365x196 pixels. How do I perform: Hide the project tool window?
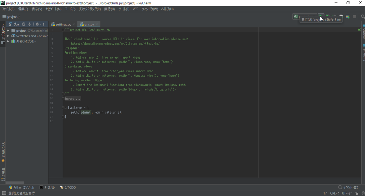click(45, 24)
